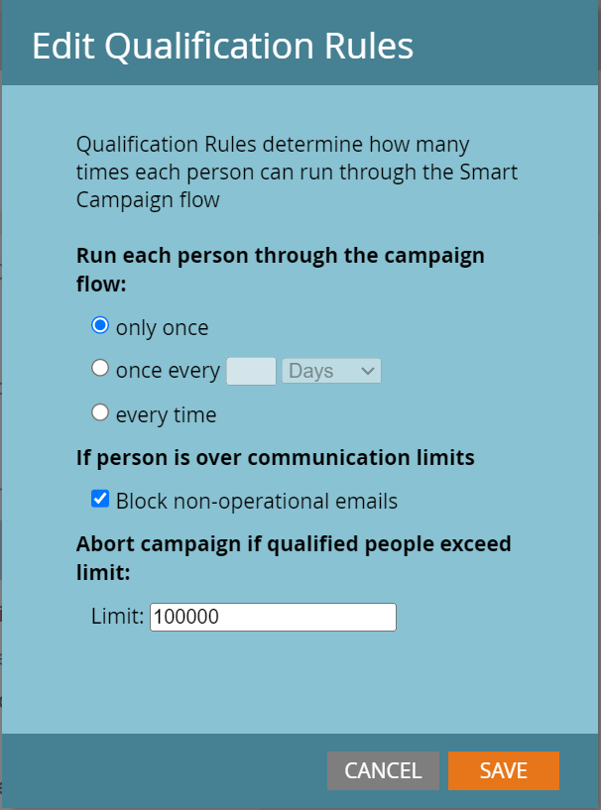Save the qualification rules

click(x=503, y=770)
